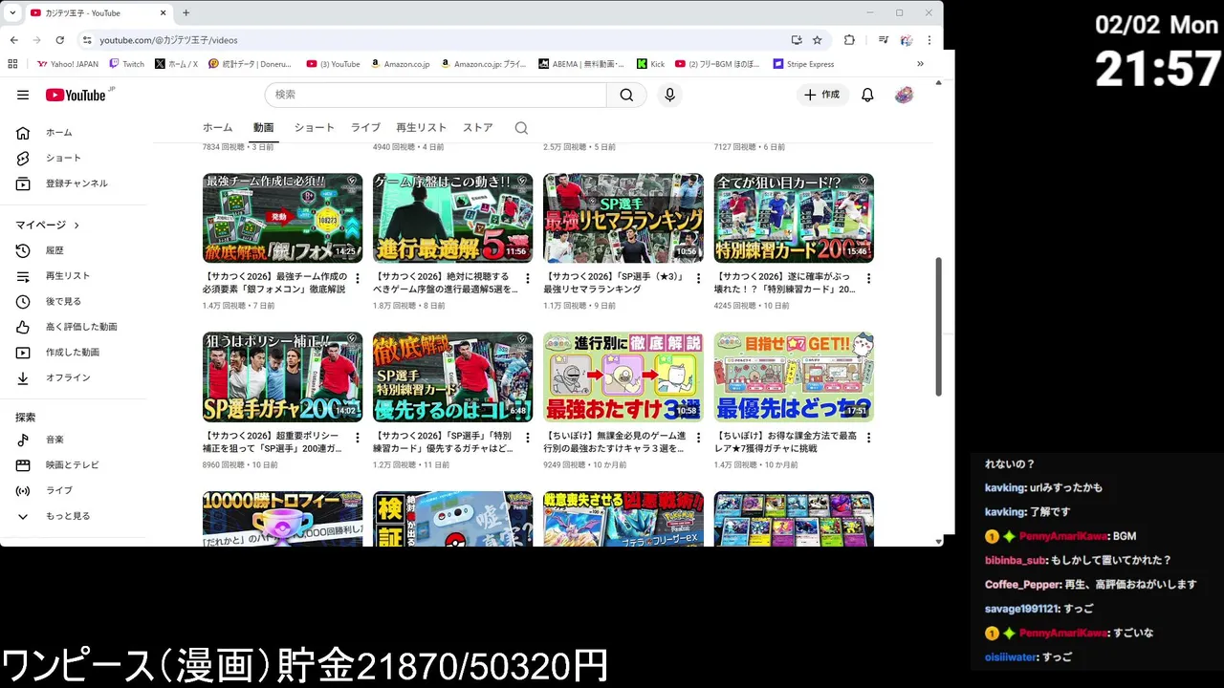Open the account avatar menu

904,95
